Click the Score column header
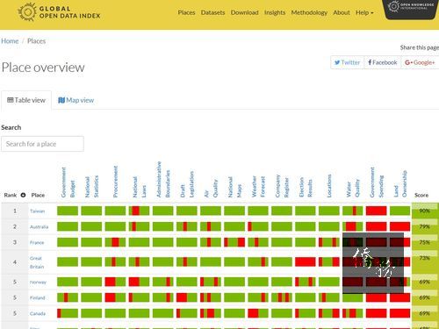 [421, 195]
